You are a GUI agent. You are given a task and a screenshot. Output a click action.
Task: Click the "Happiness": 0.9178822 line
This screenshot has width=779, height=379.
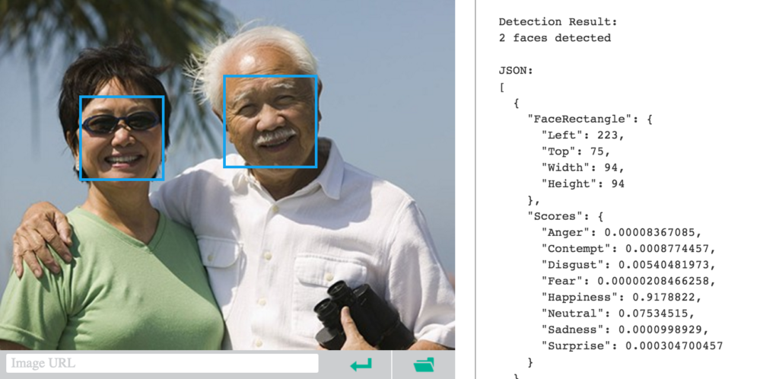click(622, 298)
